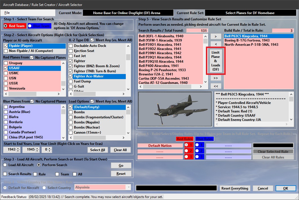Toggle IL-2 Type DB Meet Any checkbox

coord(92,40)
